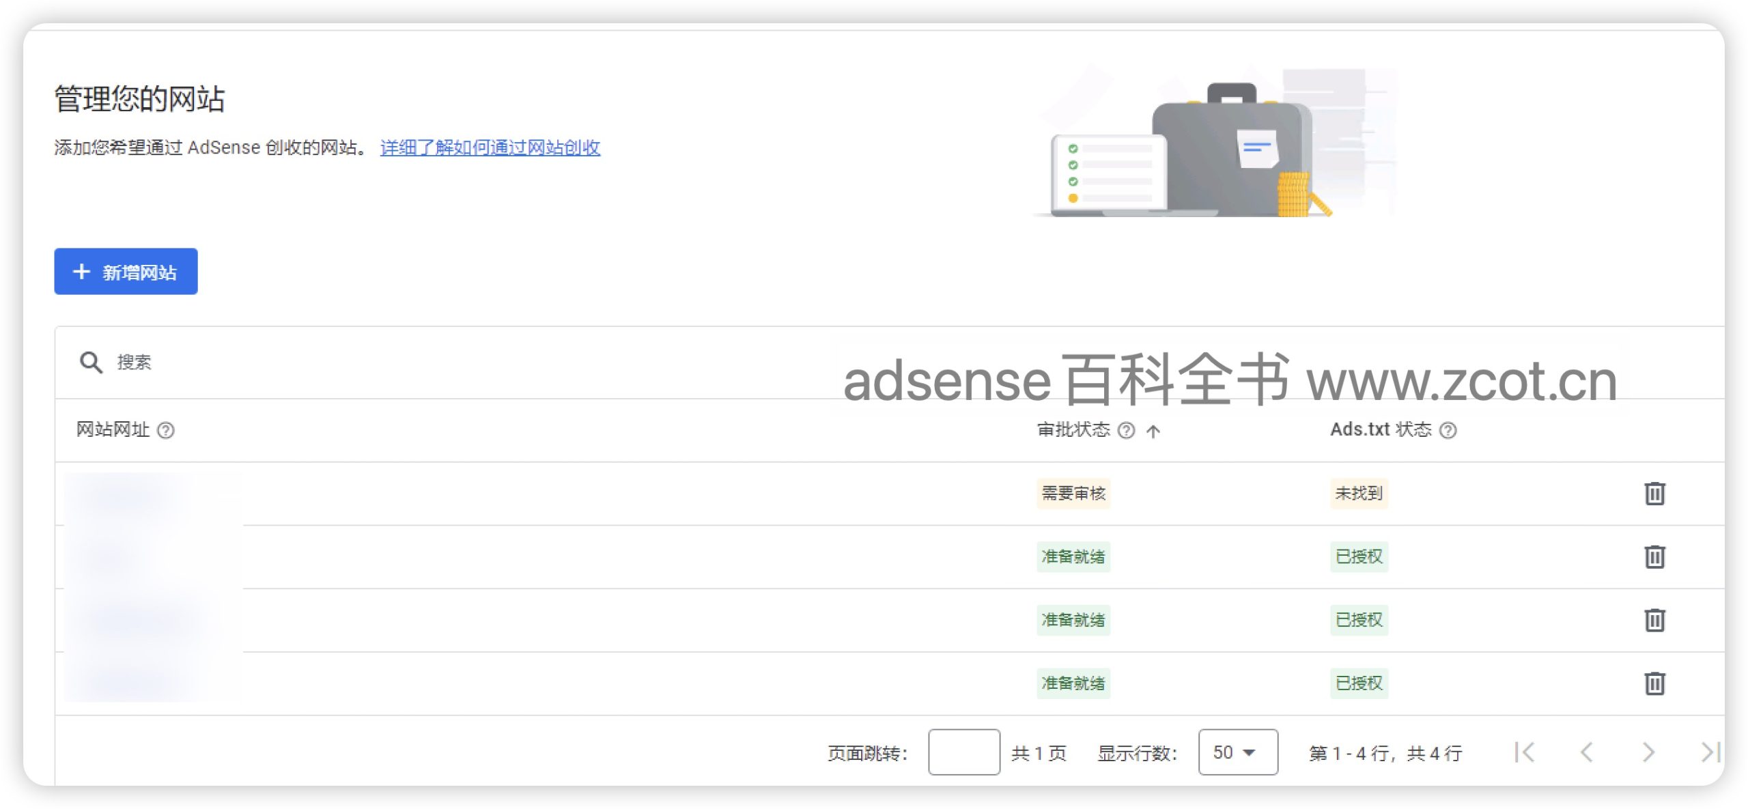Image resolution: width=1748 pixels, height=809 pixels.
Task: Click the first 已授权 badge
Action: click(1359, 556)
